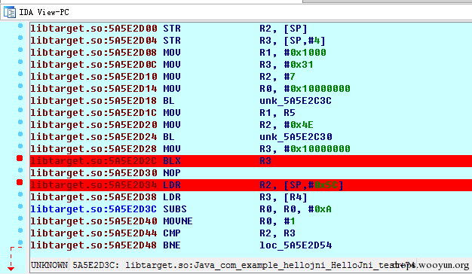The width and height of the screenshot is (472, 274).
Task: Select blue address libtarget.so:5A5E2D3C
Action: [x=94, y=209]
